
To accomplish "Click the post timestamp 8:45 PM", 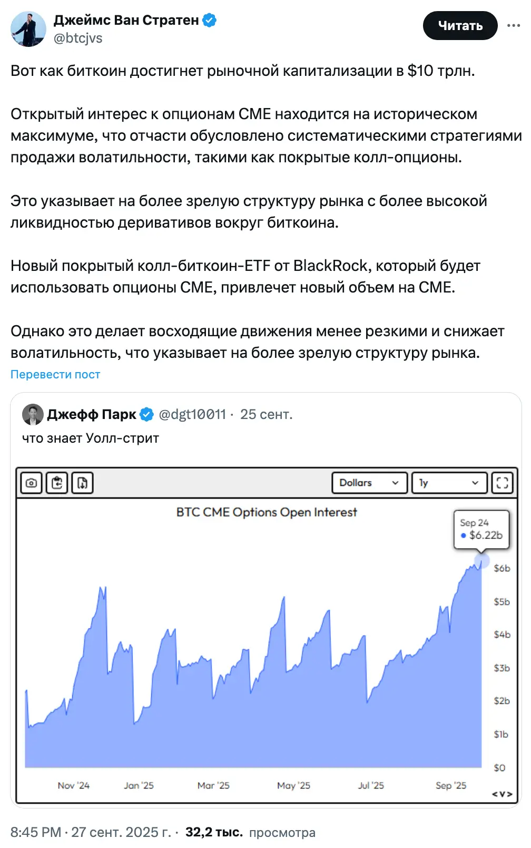I will pyautogui.click(x=36, y=832).
